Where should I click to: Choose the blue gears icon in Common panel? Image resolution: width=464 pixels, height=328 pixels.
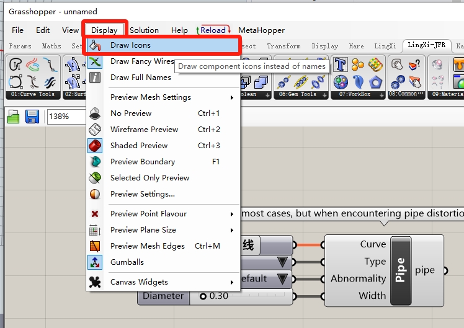point(398,82)
